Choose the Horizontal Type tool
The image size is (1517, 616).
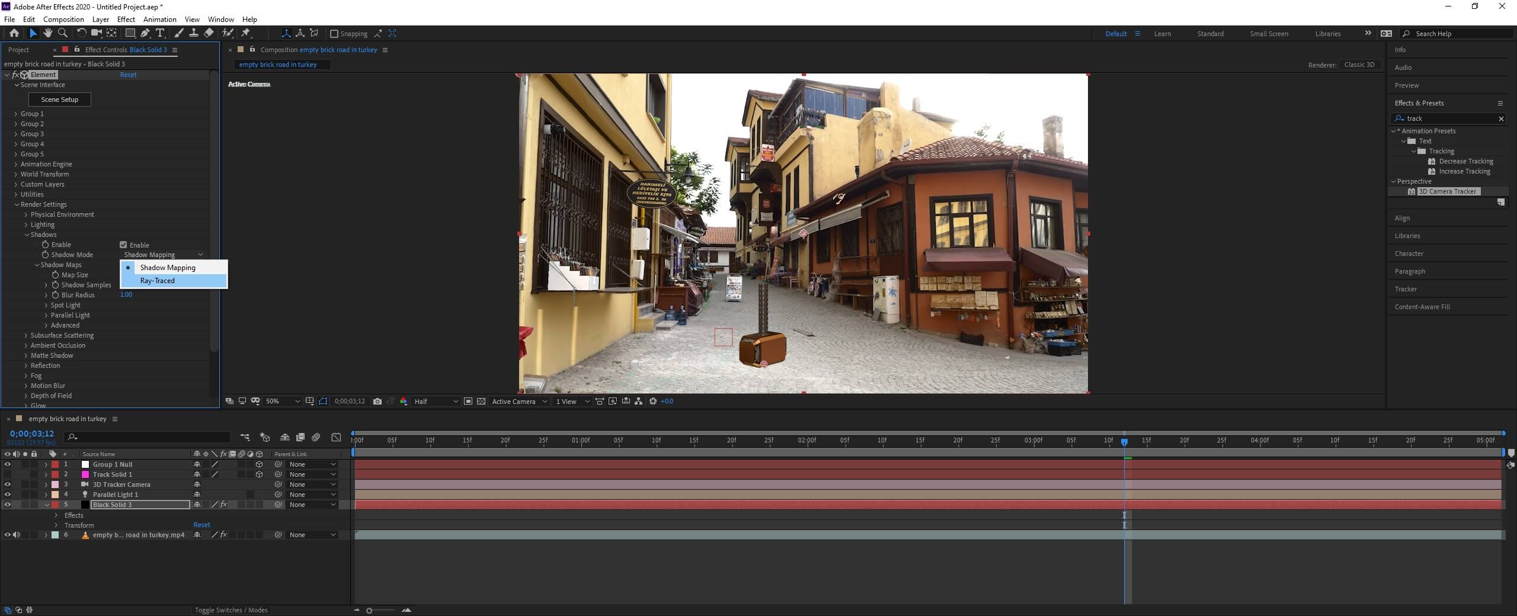tap(160, 33)
